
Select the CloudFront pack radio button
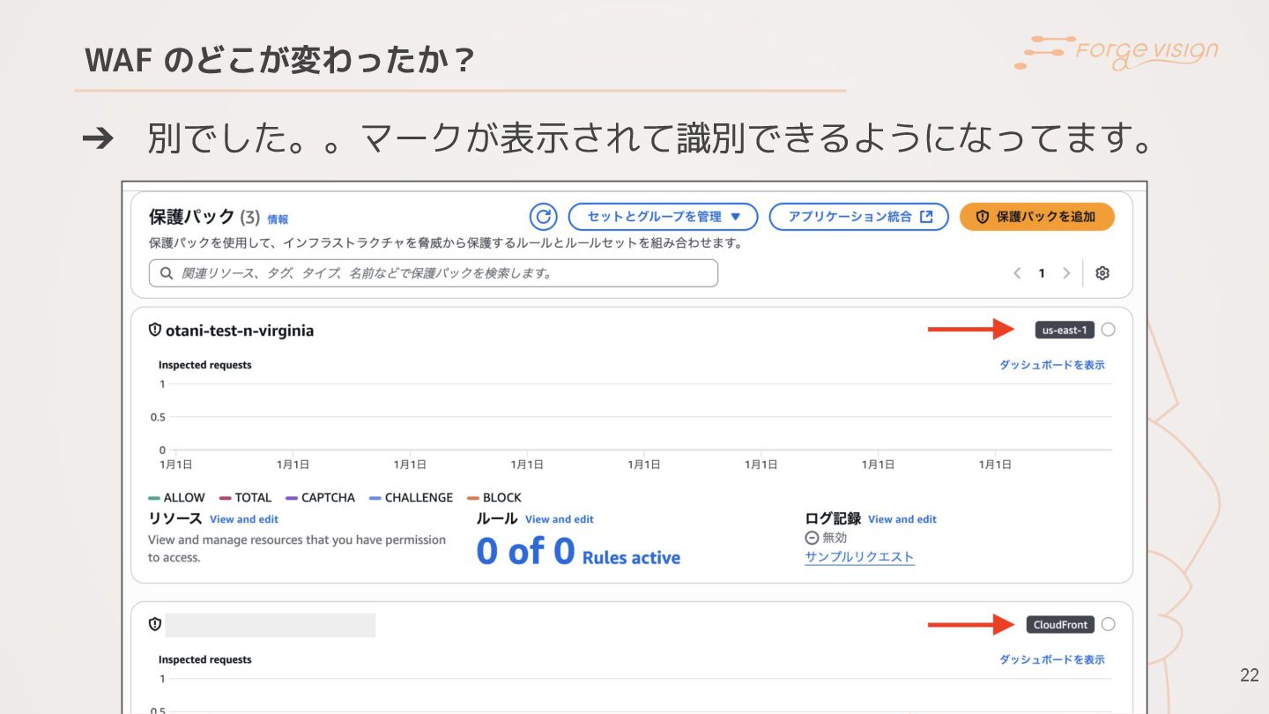[1108, 624]
